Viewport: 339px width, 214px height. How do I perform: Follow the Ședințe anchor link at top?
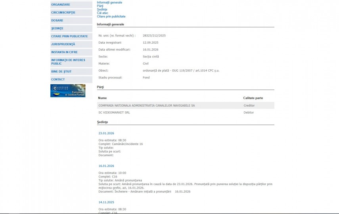(102, 10)
